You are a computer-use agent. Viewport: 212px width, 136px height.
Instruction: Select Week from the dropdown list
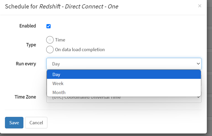click(x=123, y=83)
